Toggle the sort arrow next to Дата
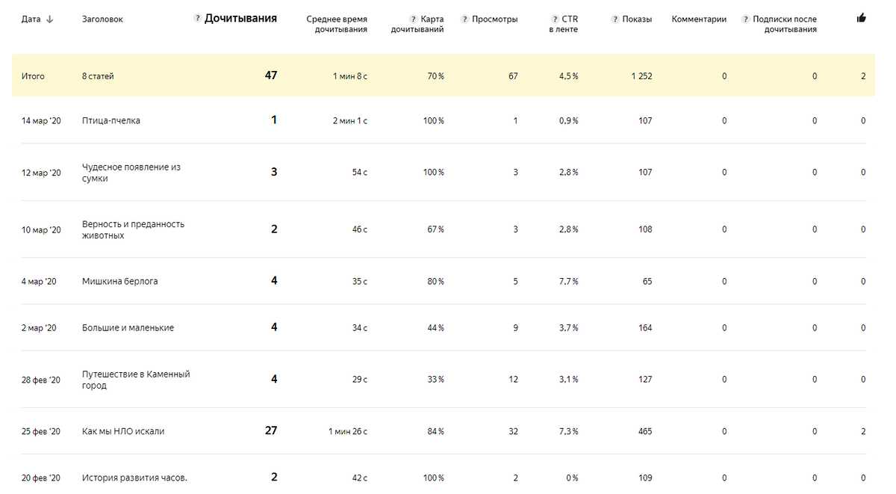 pyautogui.click(x=50, y=19)
